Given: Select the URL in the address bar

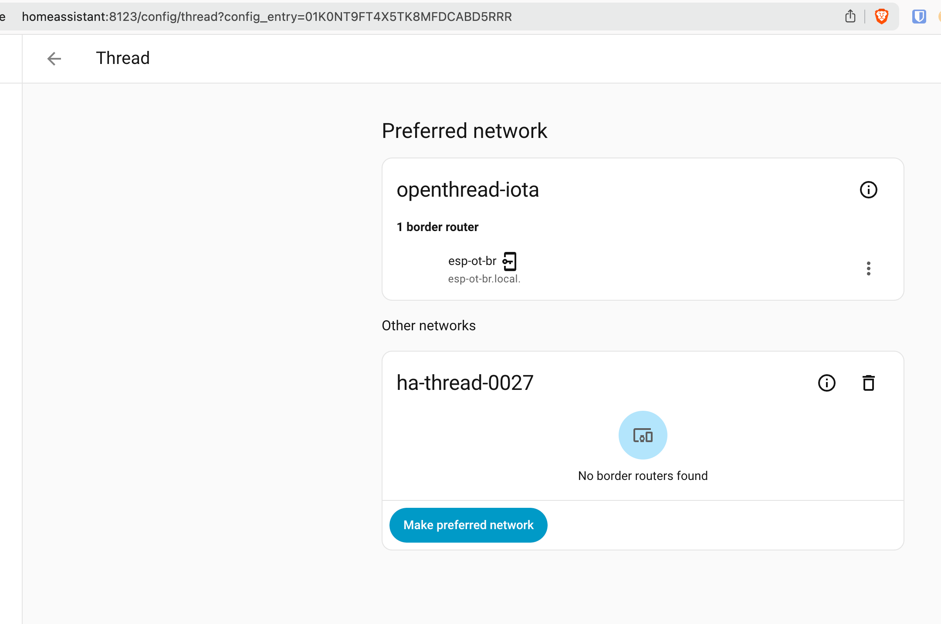Looking at the screenshot, I should click(x=266, y=17).
